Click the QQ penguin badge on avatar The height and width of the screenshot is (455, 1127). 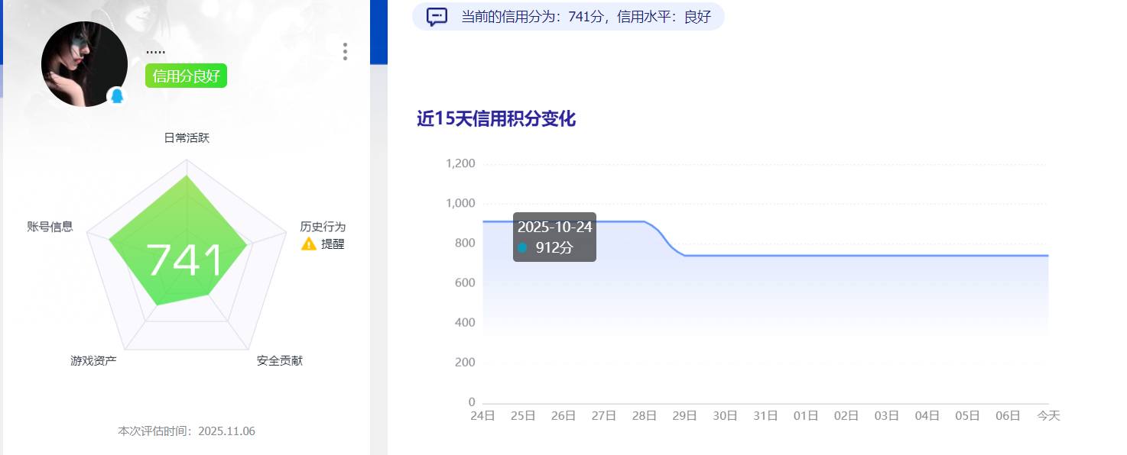(117, 96)
